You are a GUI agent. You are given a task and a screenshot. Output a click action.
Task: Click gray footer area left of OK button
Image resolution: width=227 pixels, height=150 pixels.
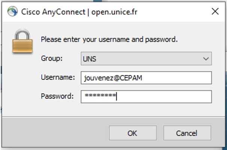tap(55, 133)
